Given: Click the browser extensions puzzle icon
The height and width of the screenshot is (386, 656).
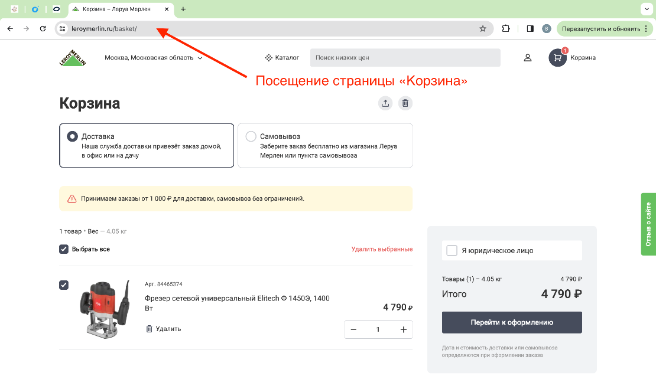Looking at the screenshot, I should pos(505,28).
